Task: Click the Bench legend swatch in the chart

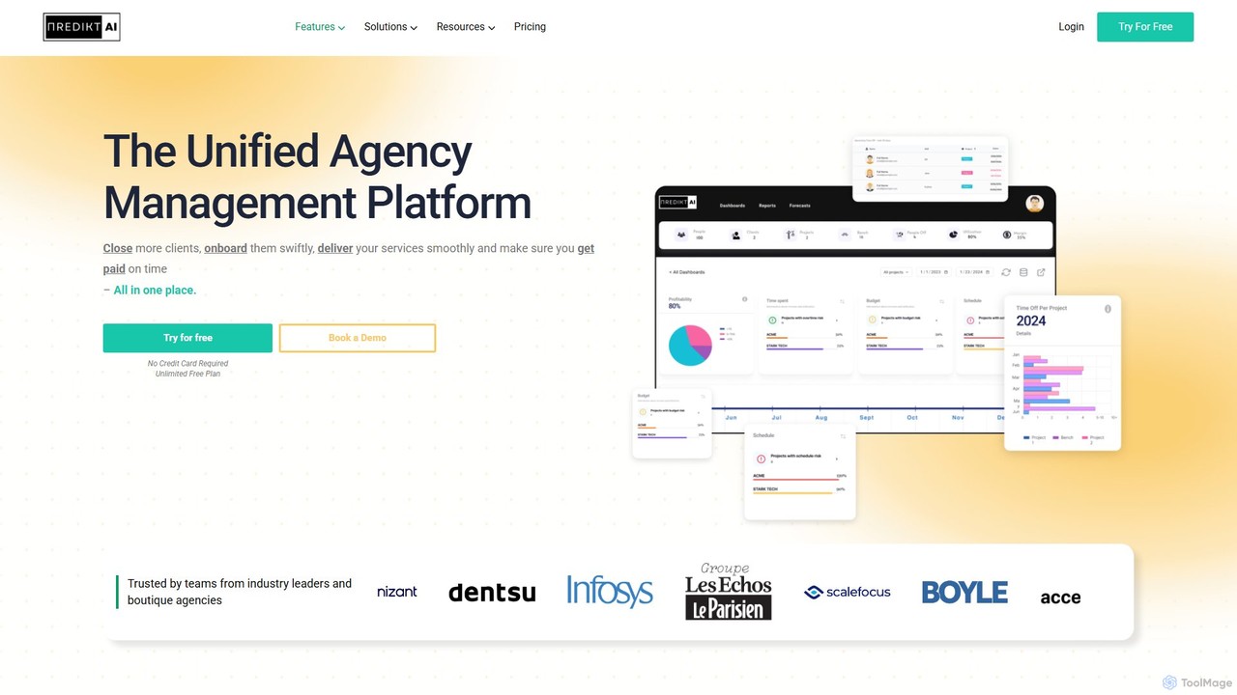Action: 1056,438
